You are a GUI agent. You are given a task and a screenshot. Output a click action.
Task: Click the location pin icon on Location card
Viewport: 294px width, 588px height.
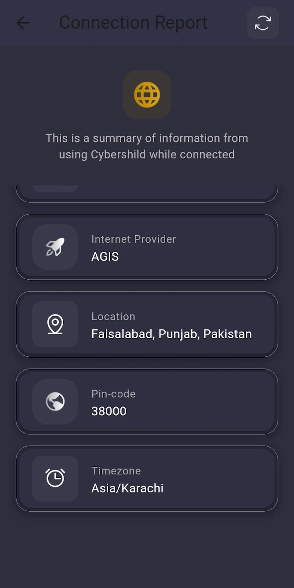55,324
